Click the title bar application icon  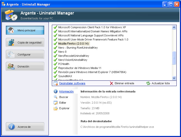[4, 4]
